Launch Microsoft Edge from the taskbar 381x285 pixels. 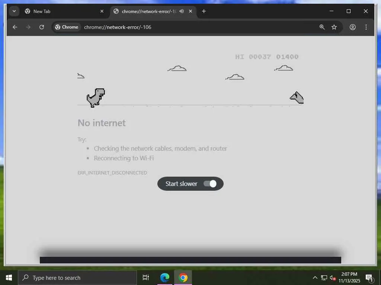pos(165,278)
